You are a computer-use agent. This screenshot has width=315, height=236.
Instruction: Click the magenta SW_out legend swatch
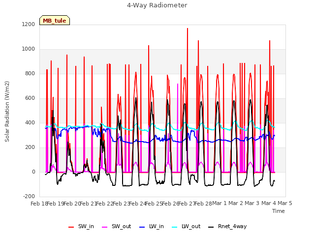[105, 227]
